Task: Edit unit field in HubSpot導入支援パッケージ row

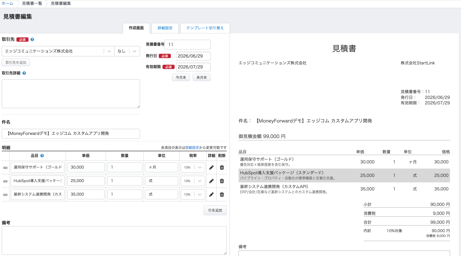Action: coord(161,181)
